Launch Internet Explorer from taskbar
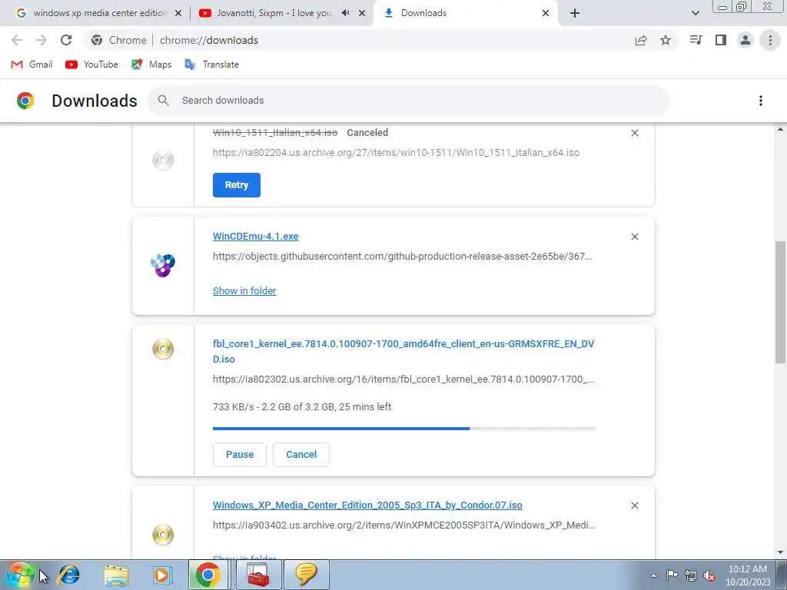The height and width of the screenshot is (590, 787). [68, 575]
